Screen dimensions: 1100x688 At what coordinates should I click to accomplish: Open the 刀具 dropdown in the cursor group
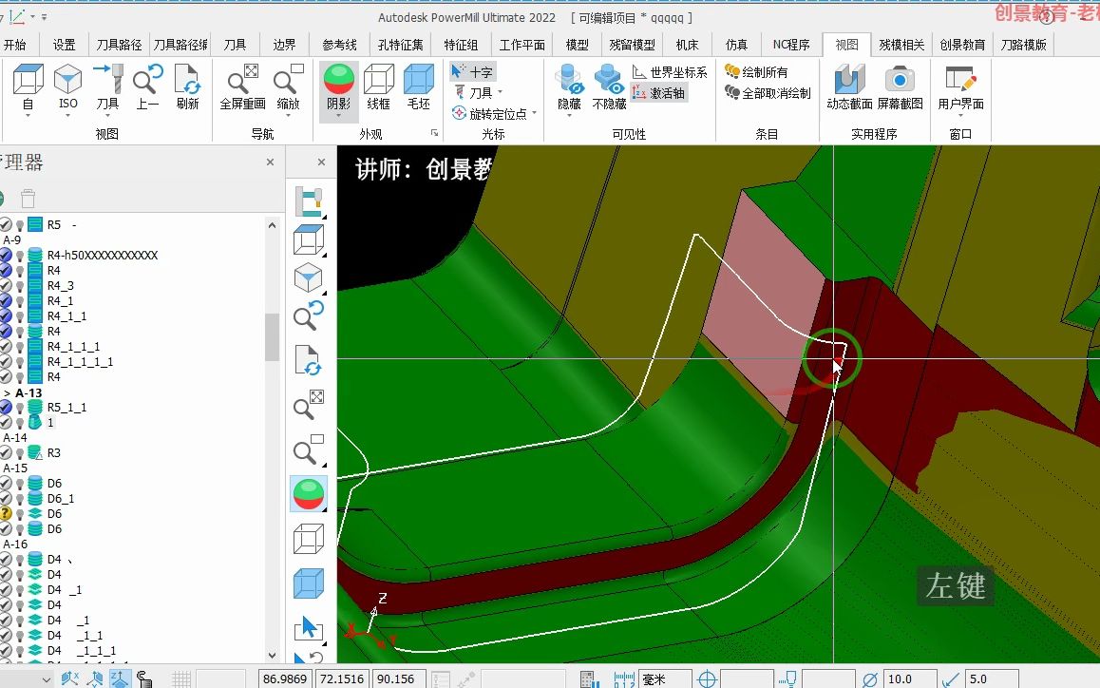(x=501, y=92)
